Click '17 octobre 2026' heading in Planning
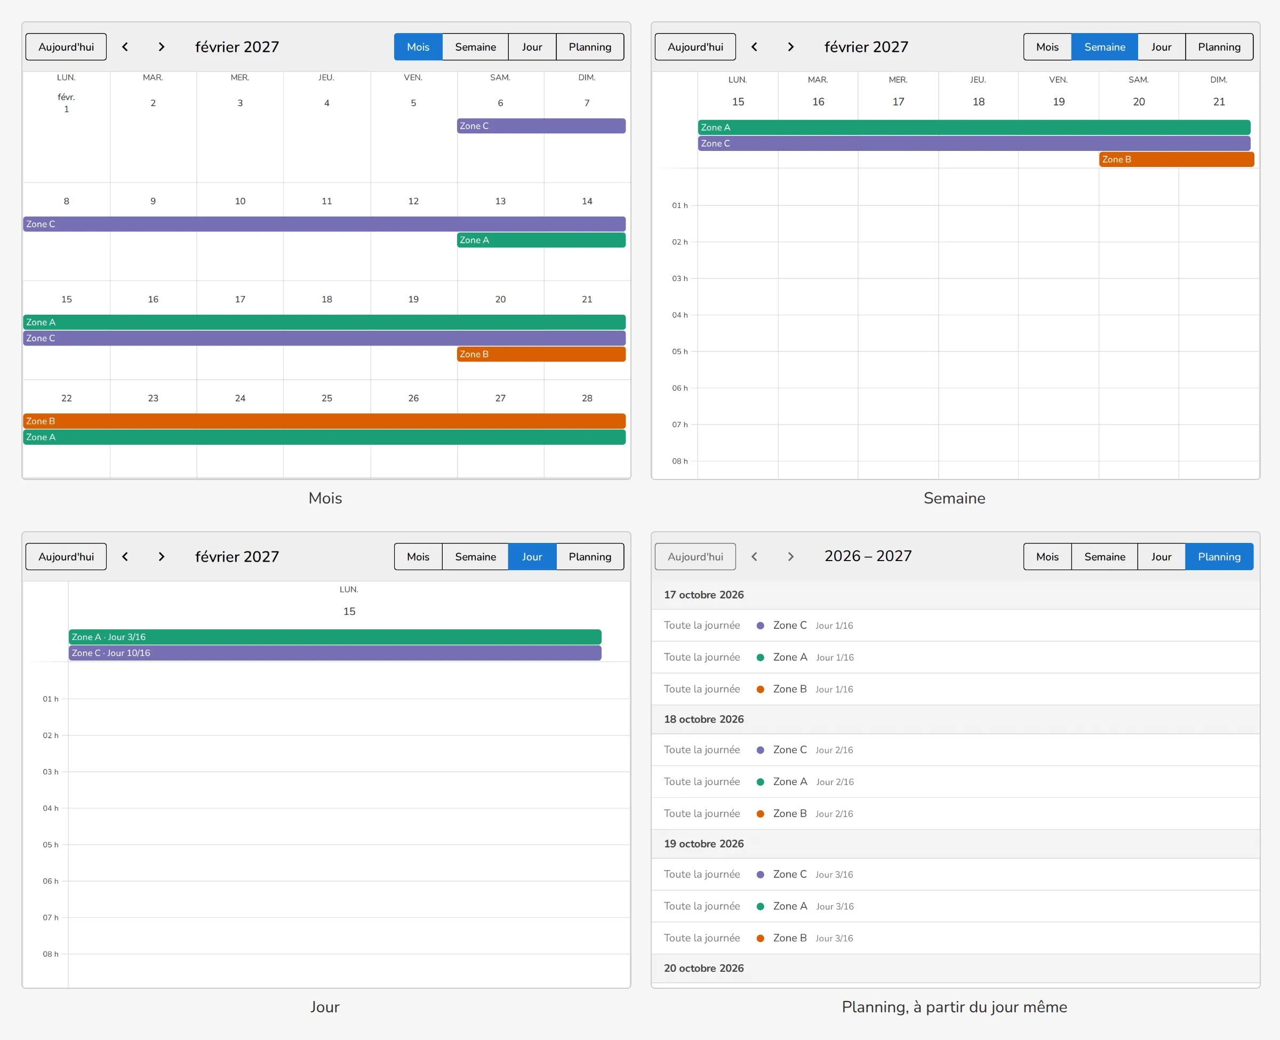1280x1040 pixels. click(704, 595)
